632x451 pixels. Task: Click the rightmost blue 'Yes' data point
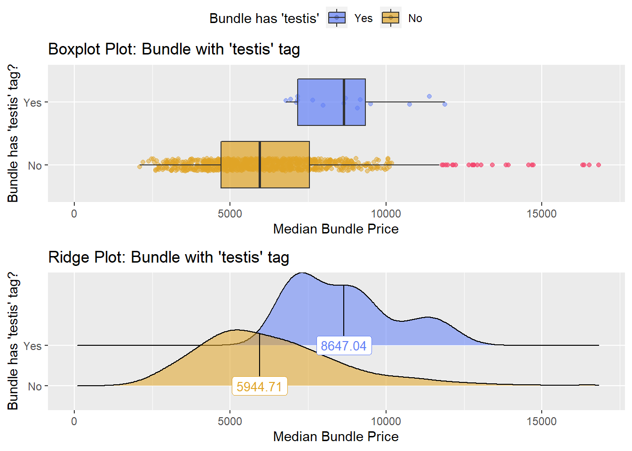[445, 104]
